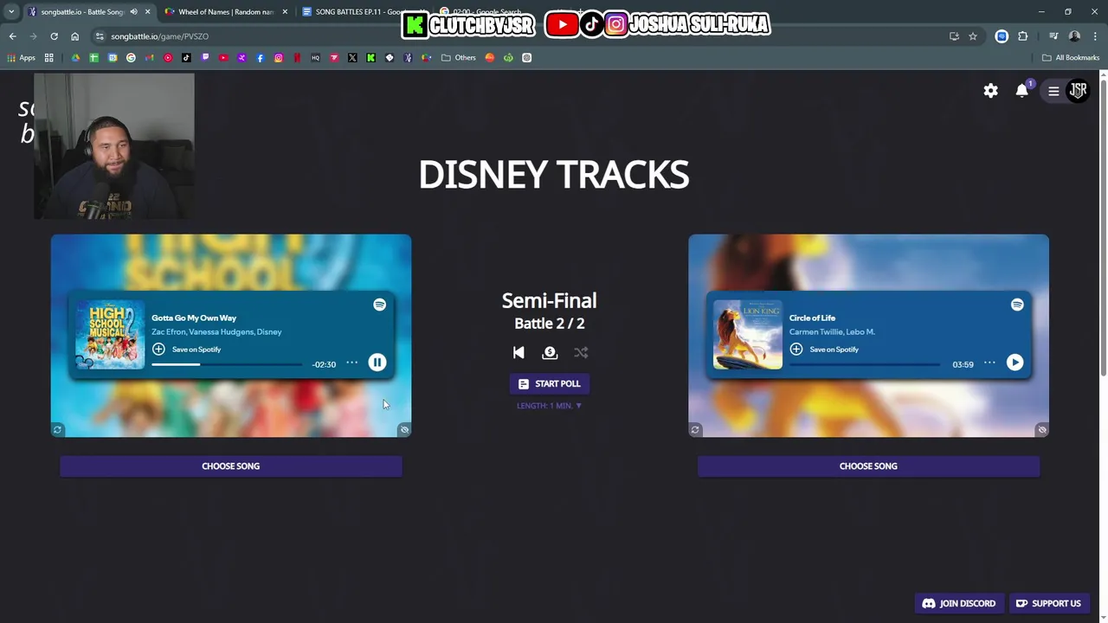
Task: Choose the song Gotta Go My Own Way
Action: pyautogui.click(x=231, y=466)
